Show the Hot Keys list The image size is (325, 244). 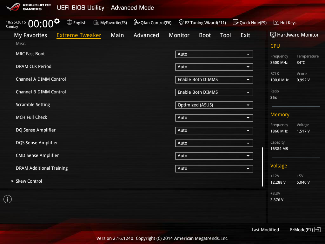[x=285, y=23]
